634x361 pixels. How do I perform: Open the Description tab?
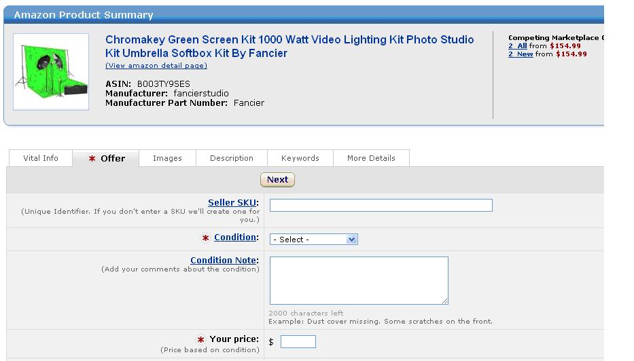[x=232, y=158]
